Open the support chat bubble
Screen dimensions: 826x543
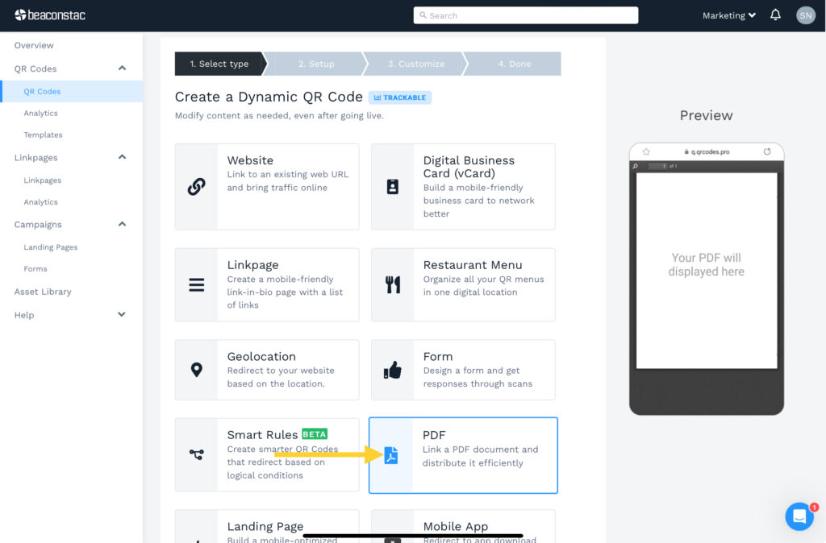(x=799, y=516)
